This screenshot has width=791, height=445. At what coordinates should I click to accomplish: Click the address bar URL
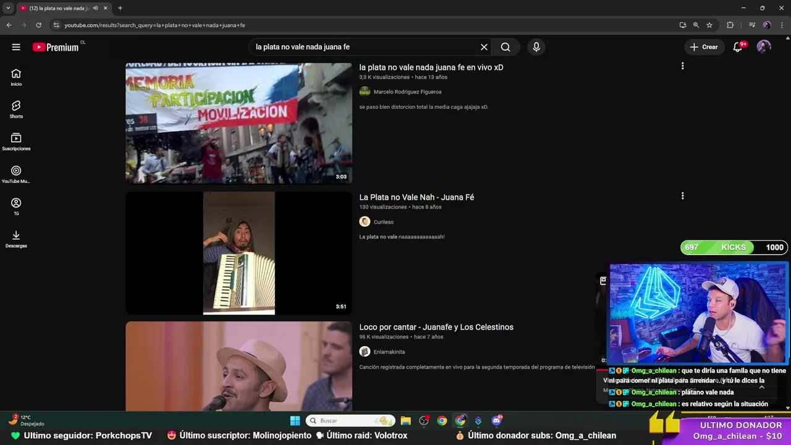(154, 25)
